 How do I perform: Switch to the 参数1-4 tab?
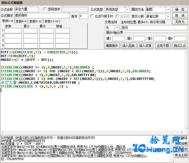pos(7,21)
